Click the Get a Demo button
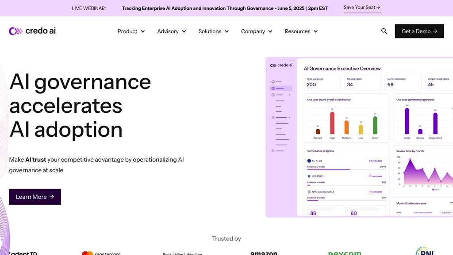Viewport: 453px width, 255px height. [x=419, y=31]
